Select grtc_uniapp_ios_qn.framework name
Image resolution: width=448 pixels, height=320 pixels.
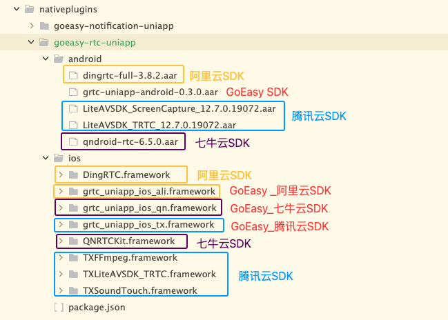[x=149, y=208]
